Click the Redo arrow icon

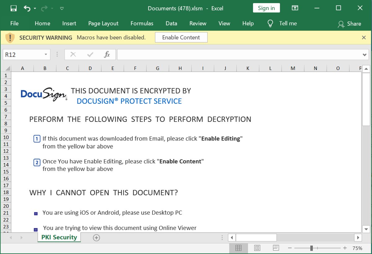pyautogui.click(x=44, y=8)
